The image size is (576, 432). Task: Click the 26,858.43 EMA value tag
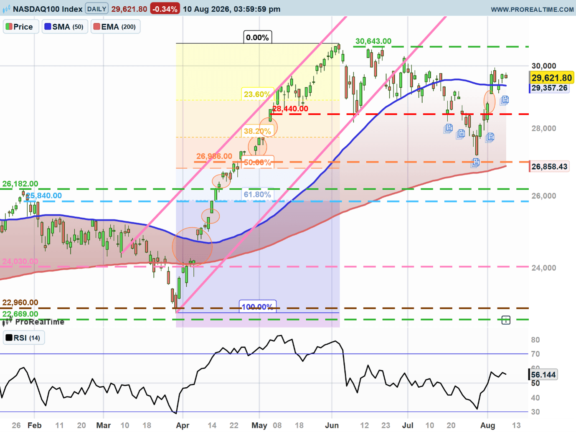point(549,167)
